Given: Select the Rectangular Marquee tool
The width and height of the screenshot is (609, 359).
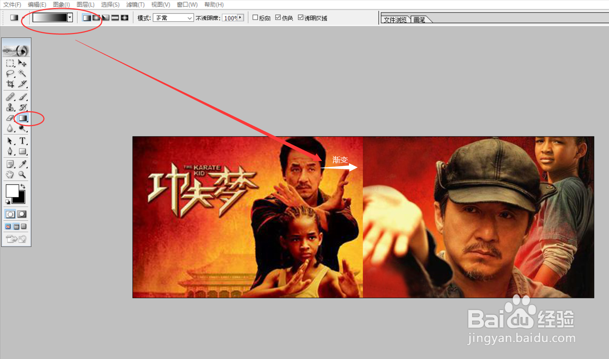Looking at the screenshot, I should pos(10,63).
